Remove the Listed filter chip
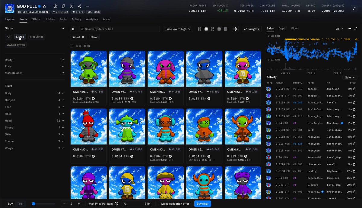The width and height of the screenshot is (362, 208). pyautogui.click(x=83, y=37)
